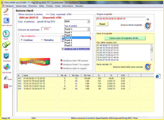Click the application icon in the menu bar
Viewport: 164px width, 120px height.
coord(3,6)
